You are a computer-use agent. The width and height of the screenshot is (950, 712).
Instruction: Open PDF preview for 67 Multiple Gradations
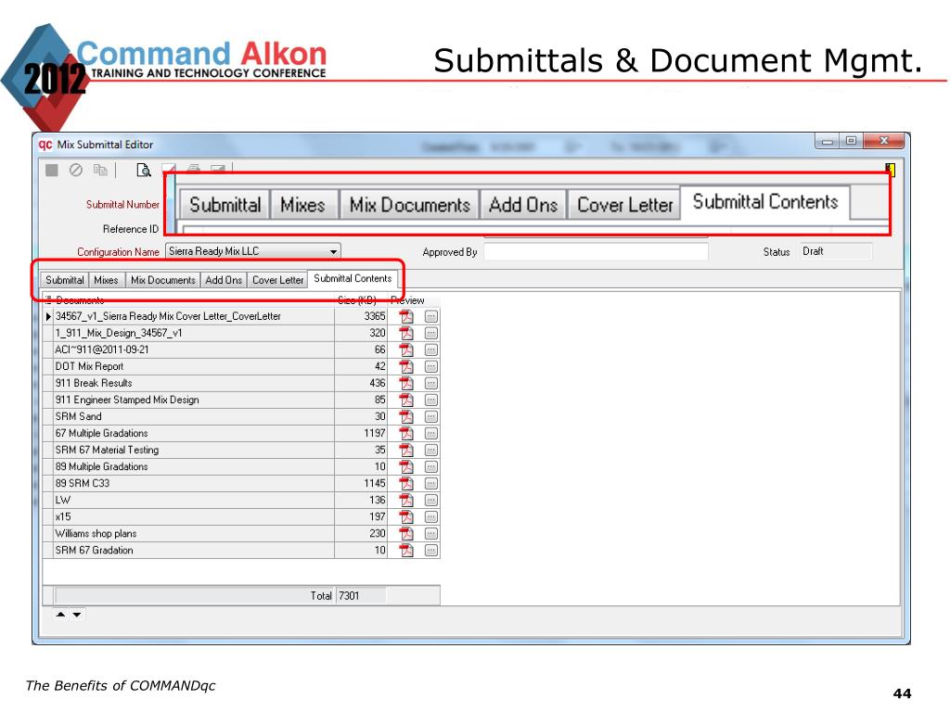point(406,434)
